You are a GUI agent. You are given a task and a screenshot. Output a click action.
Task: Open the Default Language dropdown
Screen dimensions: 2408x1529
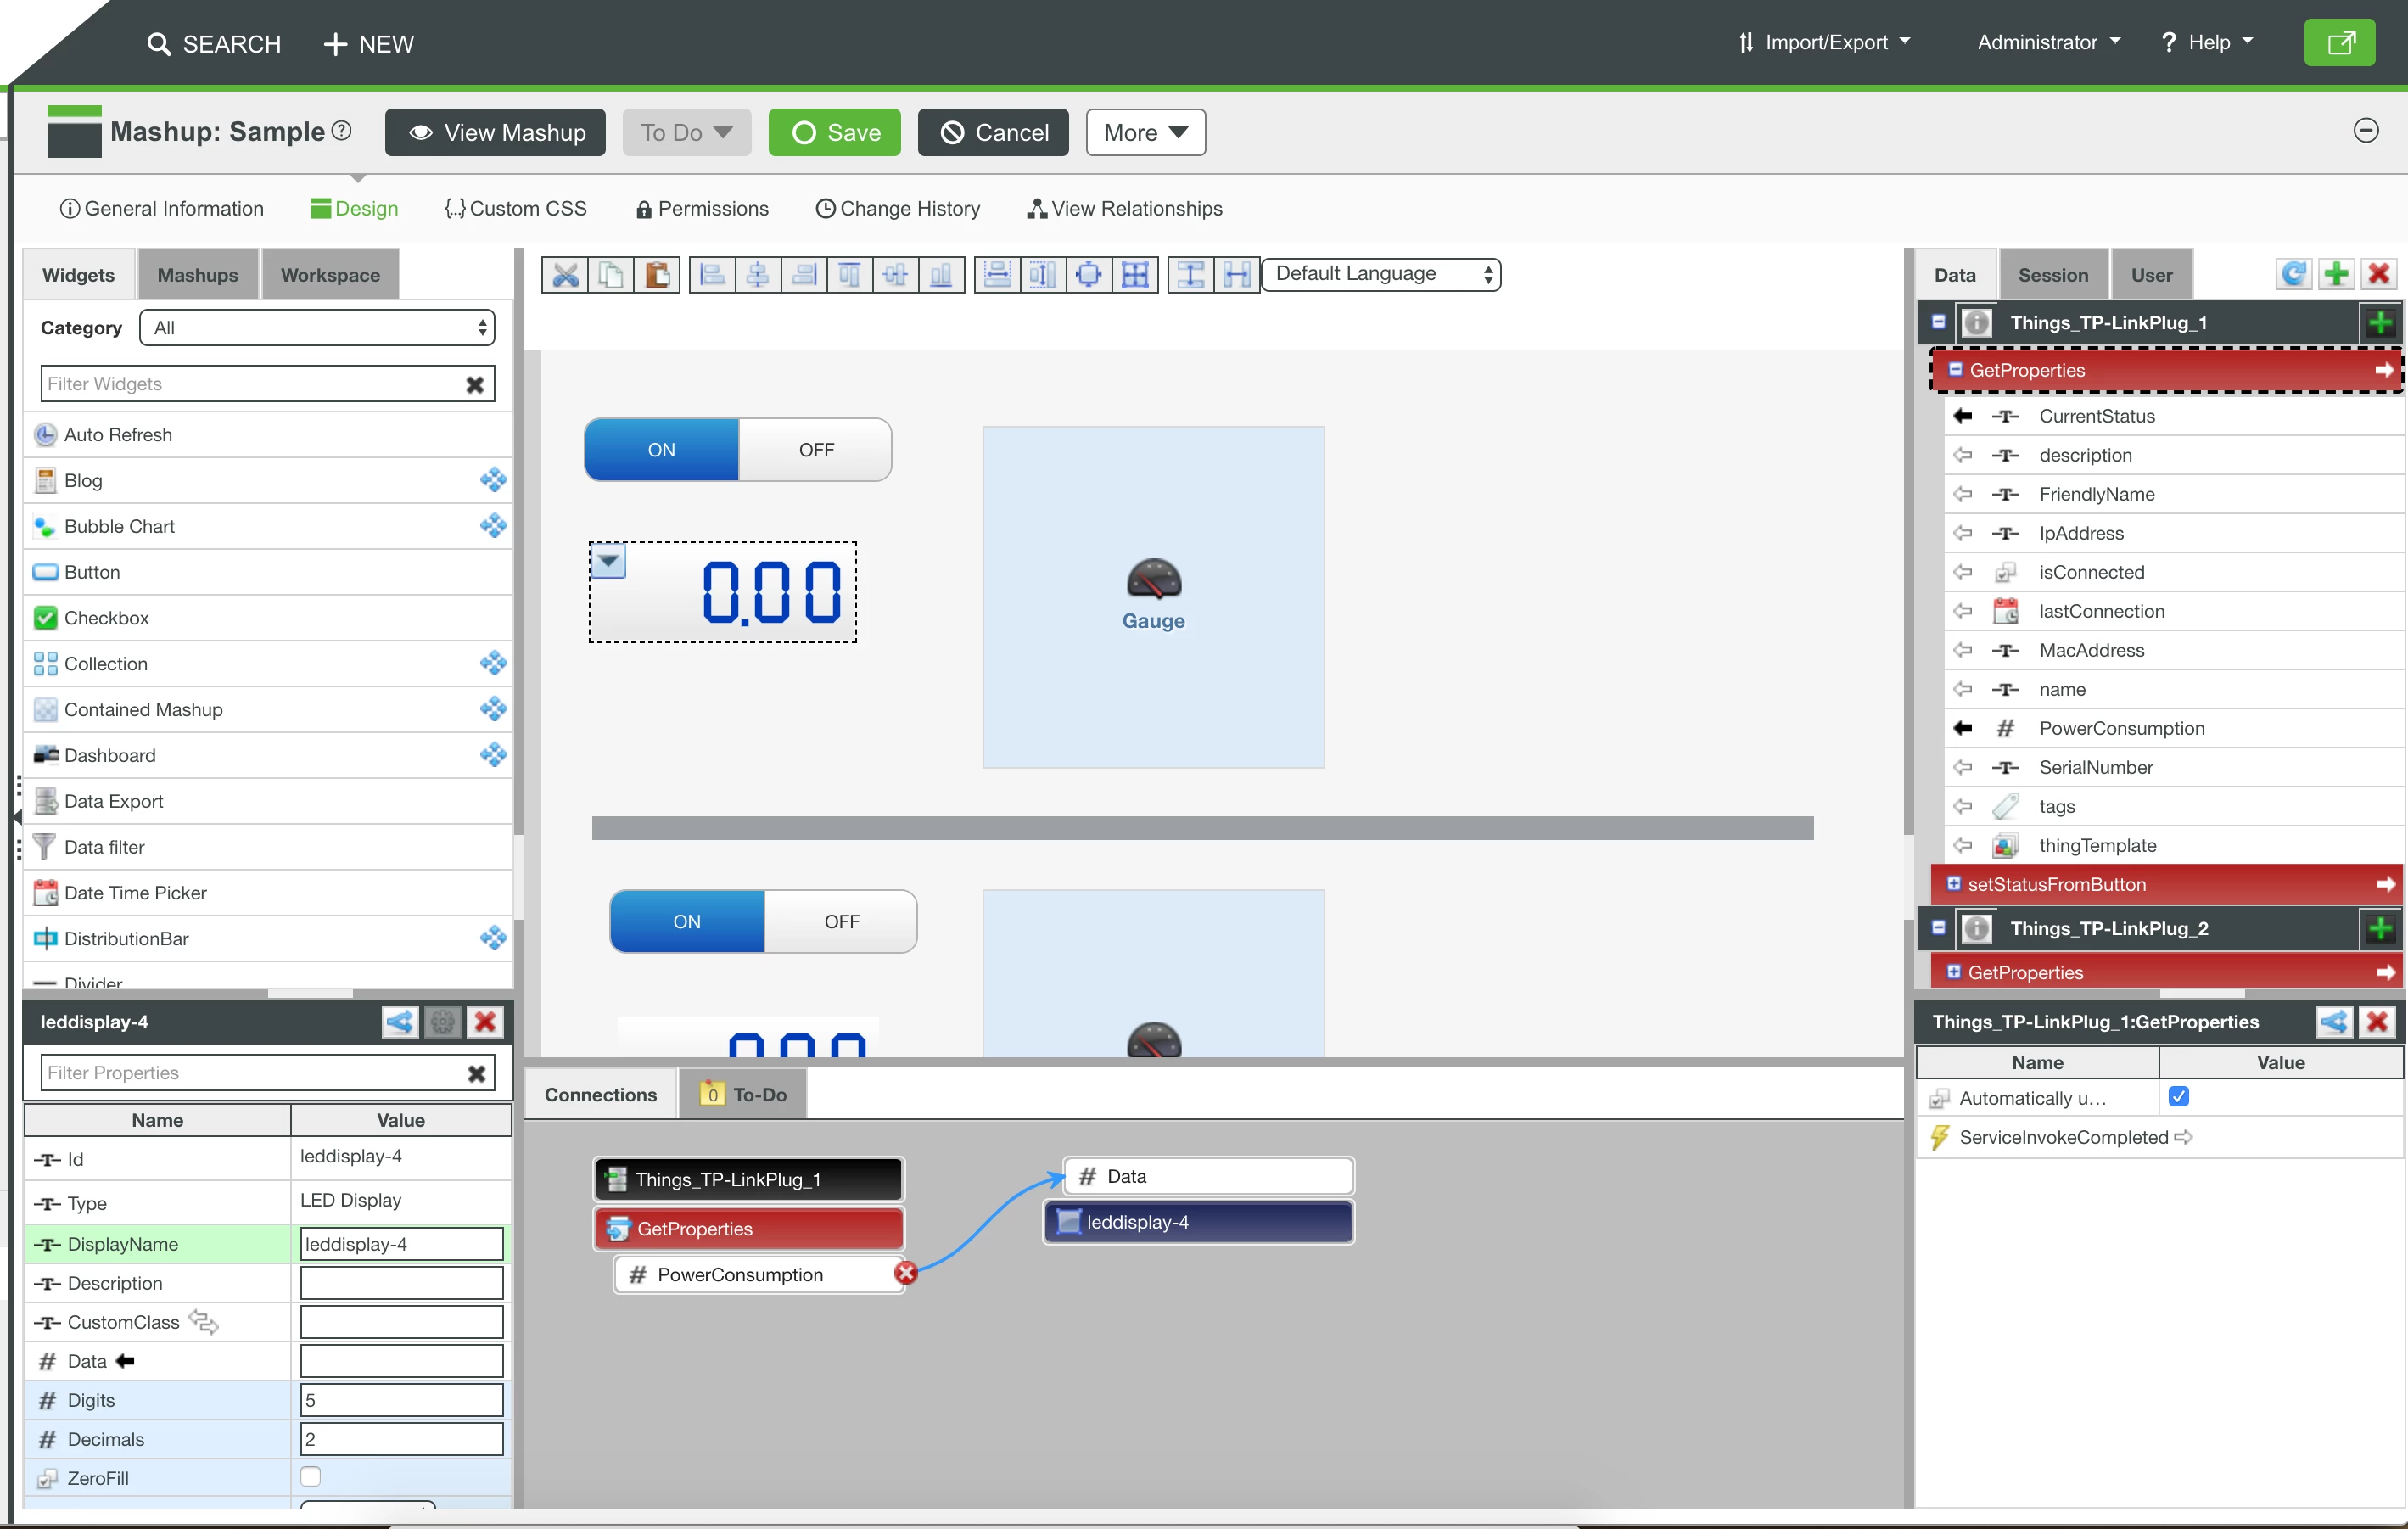pyautogui.click(x=1381, y=274)
